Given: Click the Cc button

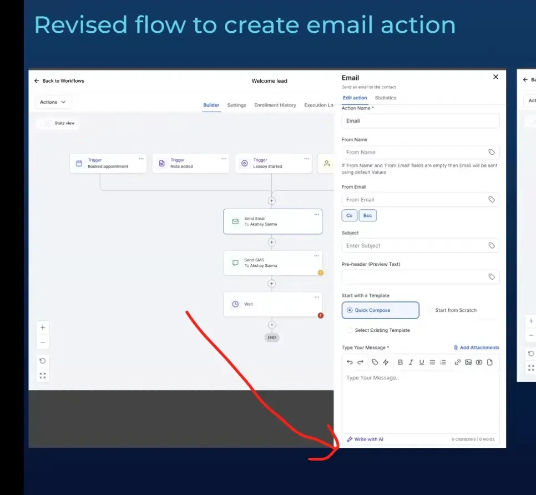Looking at the screenshot, I should tap(350, 215).
